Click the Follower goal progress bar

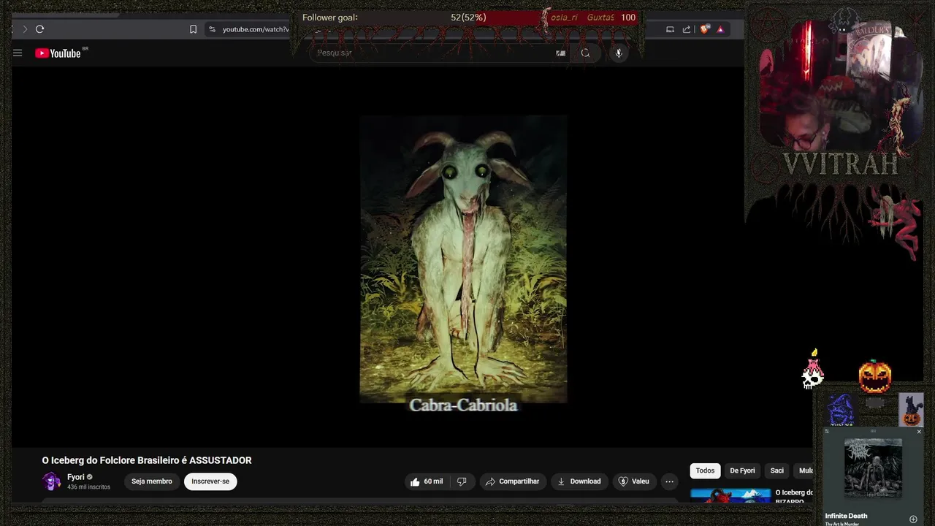[x=468, y=18]
